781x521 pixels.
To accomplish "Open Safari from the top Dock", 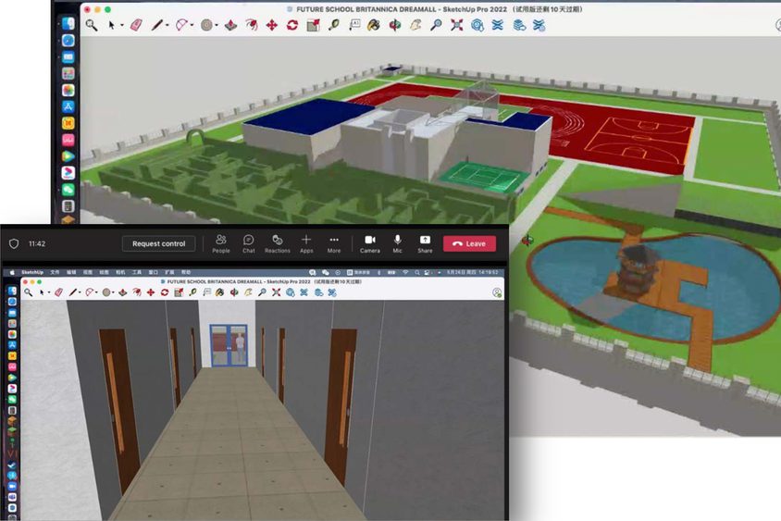I will [x=68, y=40].
